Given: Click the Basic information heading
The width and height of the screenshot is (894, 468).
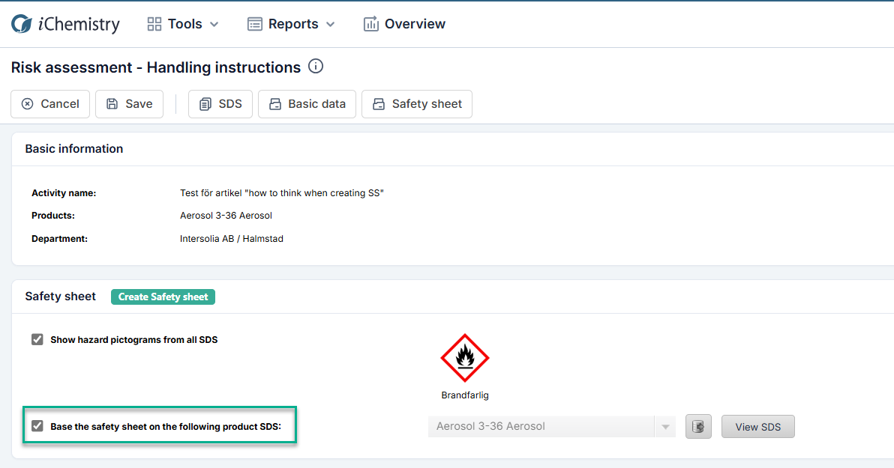Looking at the screenshot, I should [x=74, y=148].
